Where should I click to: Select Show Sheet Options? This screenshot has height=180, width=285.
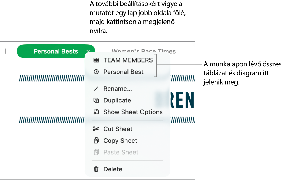coord(133,112)
